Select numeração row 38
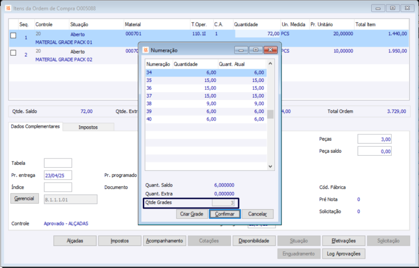 pos(206,103)
